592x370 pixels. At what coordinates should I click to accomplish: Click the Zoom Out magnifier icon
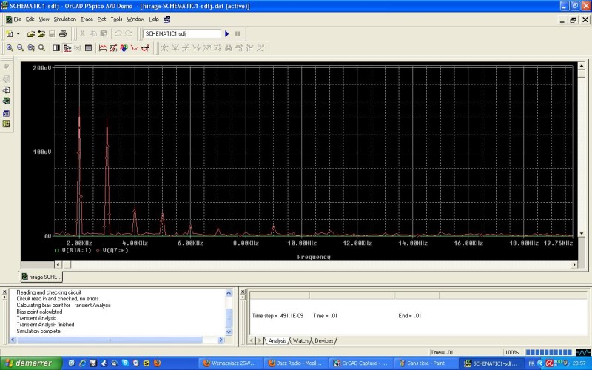tap(21, 48)
